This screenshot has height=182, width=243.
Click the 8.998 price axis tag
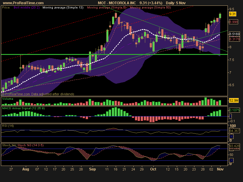[234, 22]
